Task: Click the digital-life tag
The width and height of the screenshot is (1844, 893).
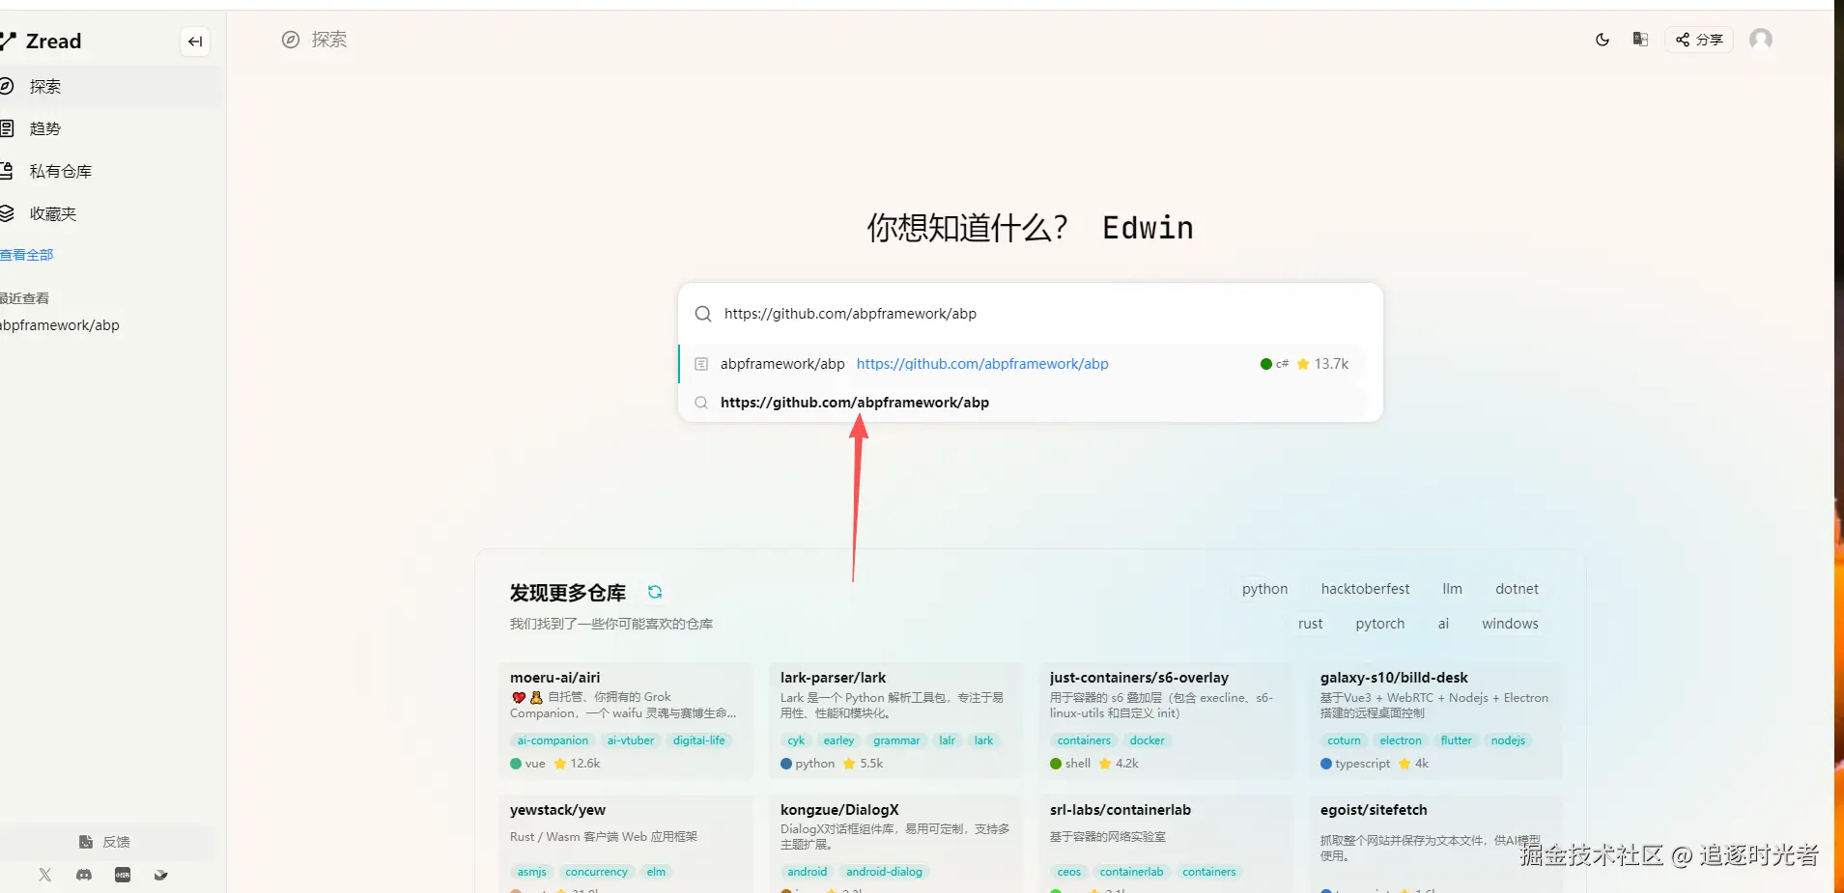Action: 699,740
